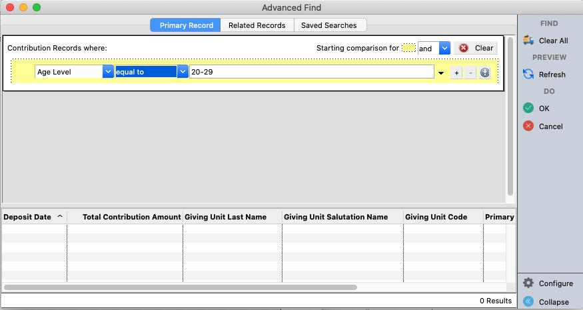Click the Clear button next to 'and'
The height and width of the screenshot is (310, 583).
(x=476, y=48)
